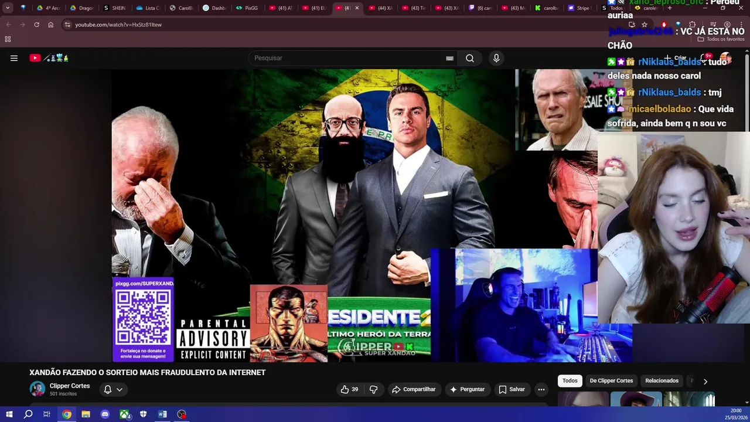Click the Compartilhar share button
The image size is (750, 422).
click(414, 389)
